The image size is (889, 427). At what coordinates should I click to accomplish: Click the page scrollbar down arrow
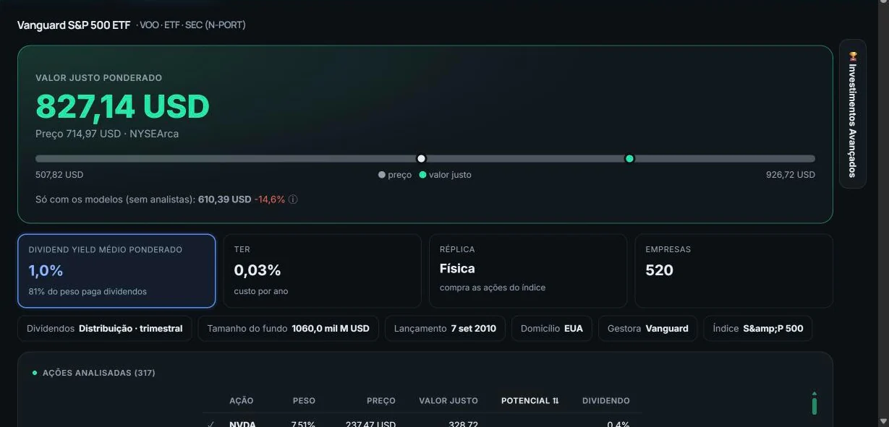[x=882, y=420]
